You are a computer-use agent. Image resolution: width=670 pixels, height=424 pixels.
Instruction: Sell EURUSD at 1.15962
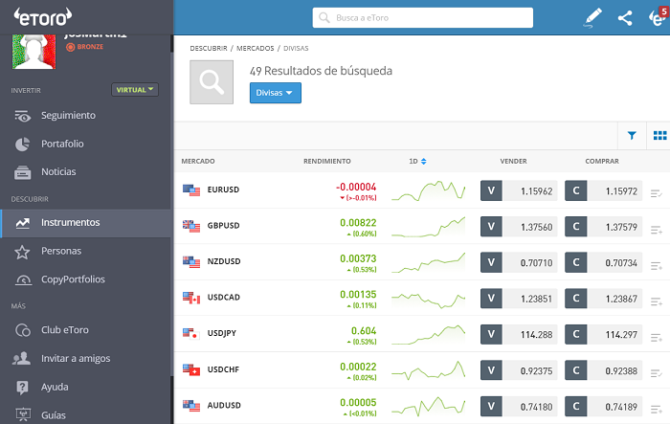[519, 190]
